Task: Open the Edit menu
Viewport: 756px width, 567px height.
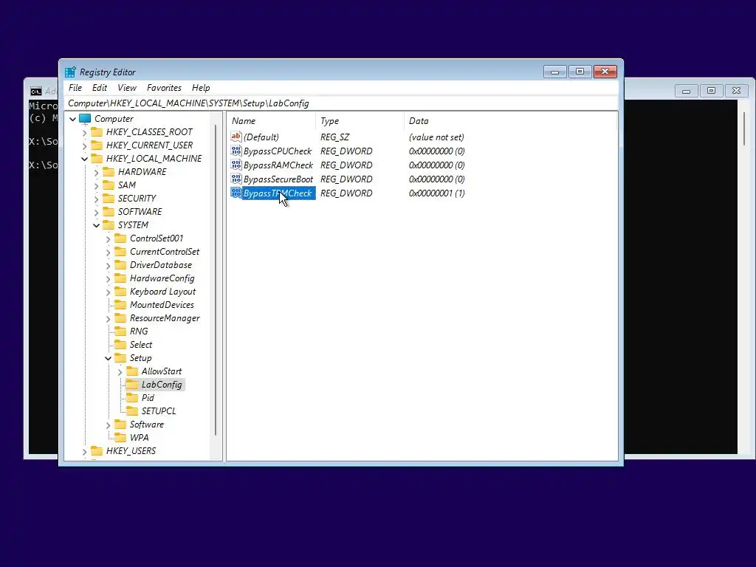Action: tap(100, 88)
